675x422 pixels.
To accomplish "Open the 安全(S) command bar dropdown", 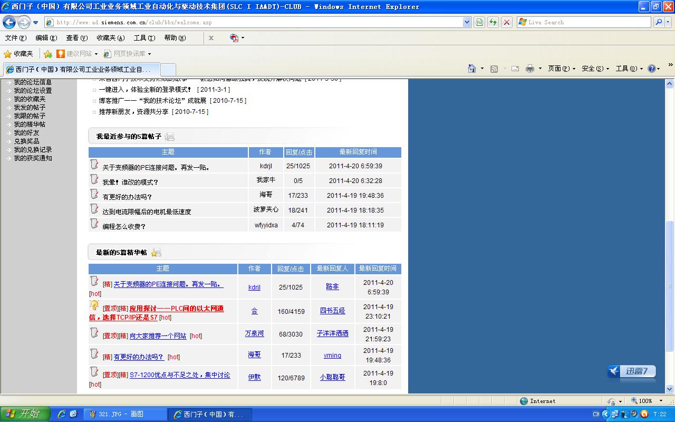I will coord(595,69).
